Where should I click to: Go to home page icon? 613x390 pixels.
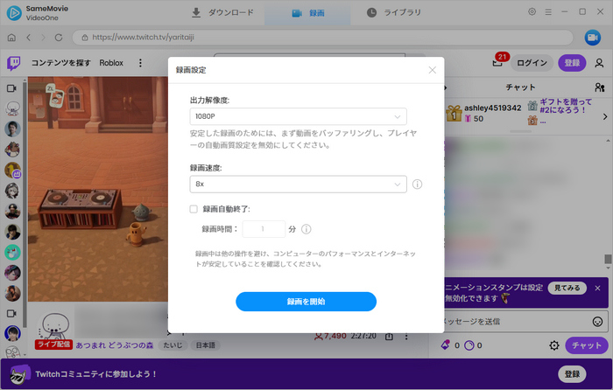coord(11,38)
